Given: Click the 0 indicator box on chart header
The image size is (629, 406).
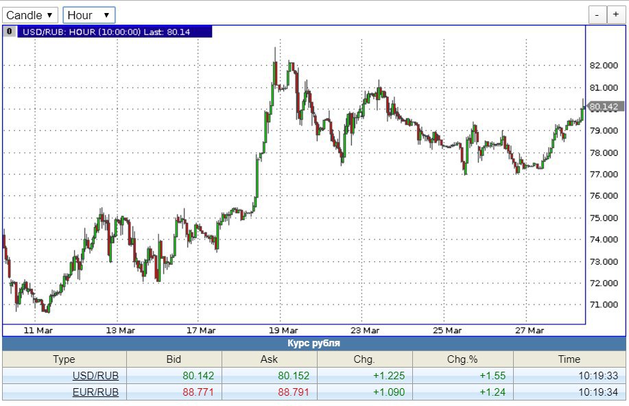Looking at the screenshot, I should tap(9, 32).
